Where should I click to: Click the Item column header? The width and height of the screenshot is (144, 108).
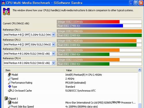(34, 70)
